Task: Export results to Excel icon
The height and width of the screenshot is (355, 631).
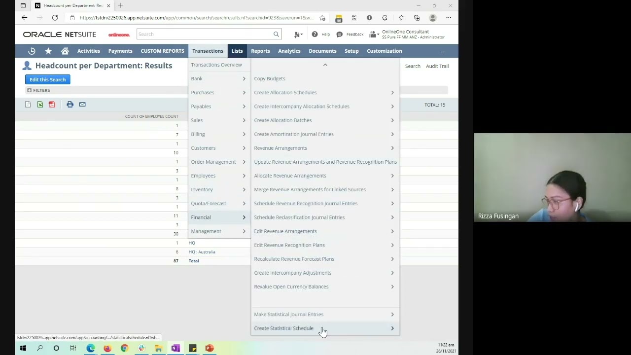Action: tap(40, 105)
